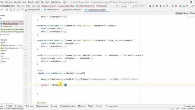Open Project panel gear options
The width and height of the screenshot is (195, 110).
(19, 9)
